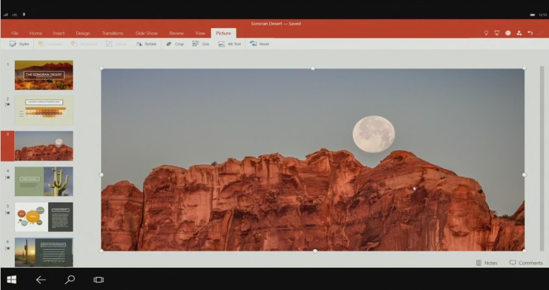
Task: Click the lightbulb Tell Me icon
Action: 486,33
